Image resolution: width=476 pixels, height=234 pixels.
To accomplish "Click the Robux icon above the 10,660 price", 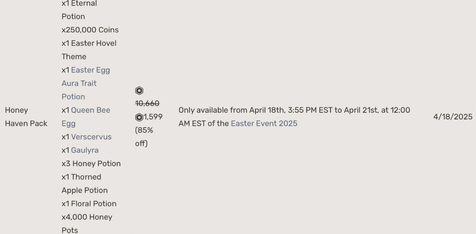I will (x=139, y=91).
